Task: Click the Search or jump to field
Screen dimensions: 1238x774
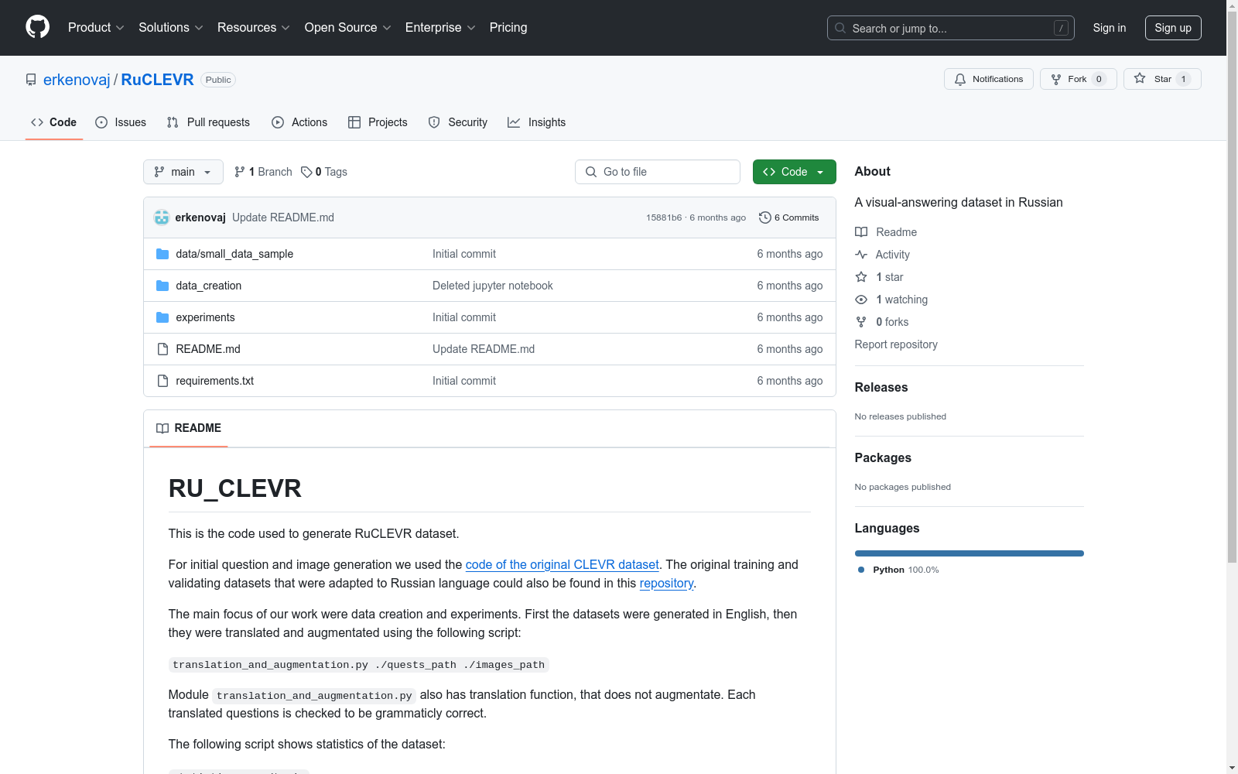Action: tap(951, 28)
